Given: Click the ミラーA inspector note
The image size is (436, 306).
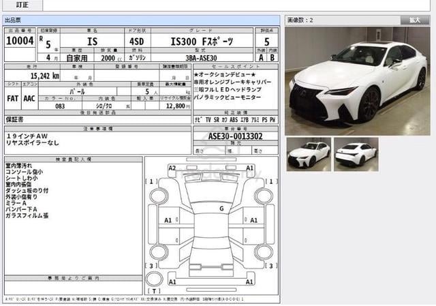Looking at the screenshot, I should 16,203.
